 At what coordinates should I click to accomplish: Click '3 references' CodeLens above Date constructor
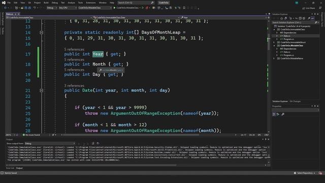pos(74,85)
